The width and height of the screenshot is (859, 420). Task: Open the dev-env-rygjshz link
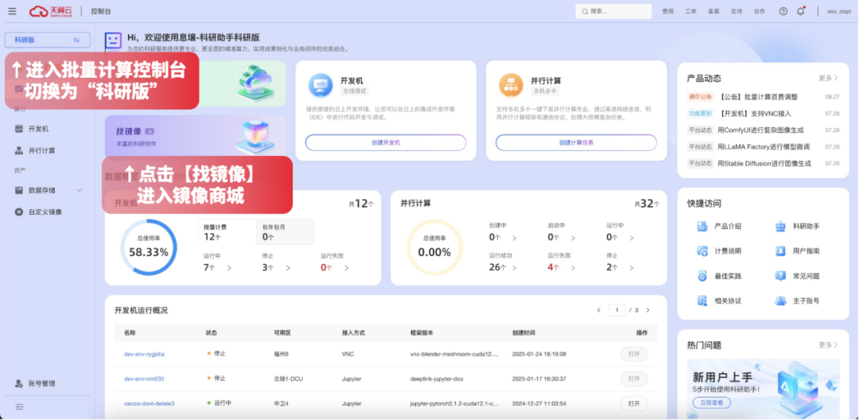pos(144,354)
